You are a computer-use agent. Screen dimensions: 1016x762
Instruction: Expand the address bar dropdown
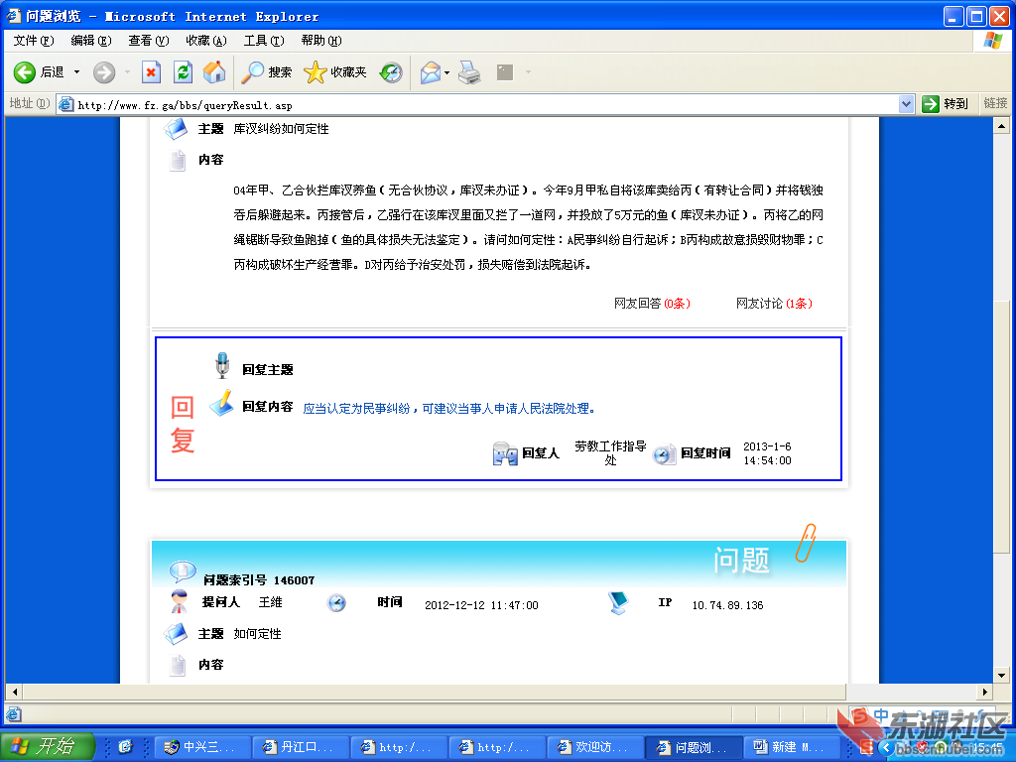(907, 103)
